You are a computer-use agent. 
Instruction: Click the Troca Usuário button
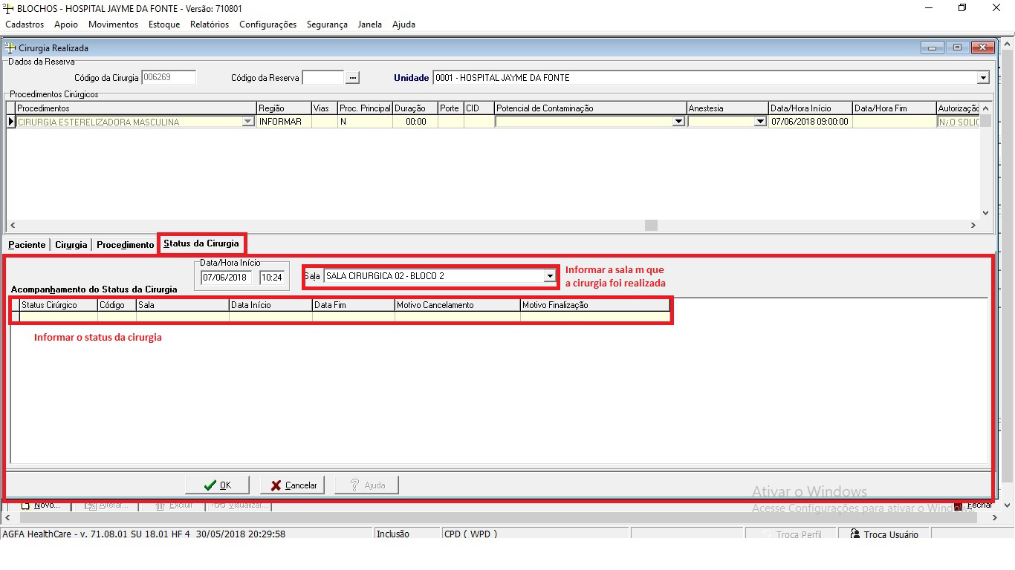click(x=884, y=534)
